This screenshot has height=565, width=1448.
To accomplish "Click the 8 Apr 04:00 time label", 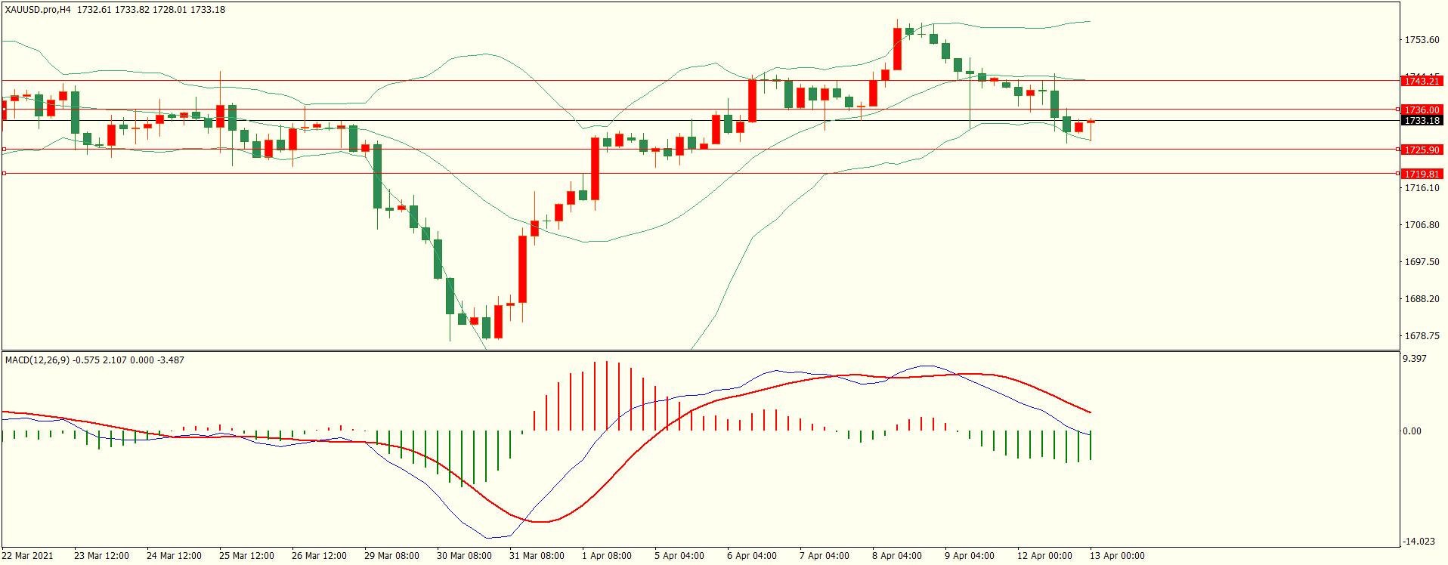I will click(896, 556).
